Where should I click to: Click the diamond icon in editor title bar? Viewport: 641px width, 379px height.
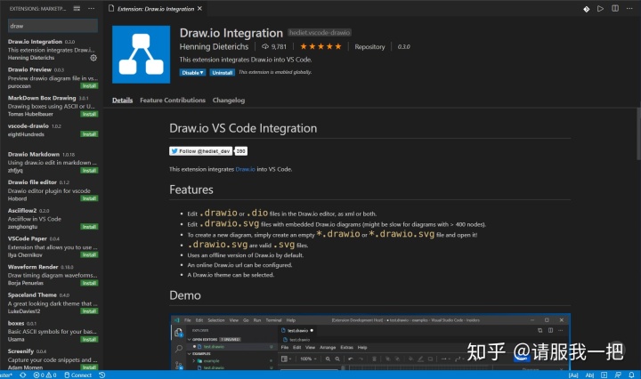click(586, 9)
